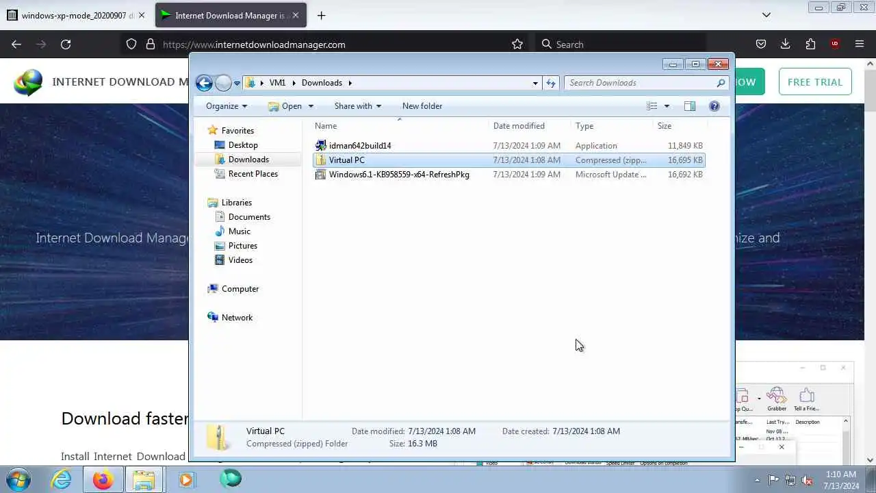
Task: Click the Firefox taskbar icon
Action: pos(103,479)
